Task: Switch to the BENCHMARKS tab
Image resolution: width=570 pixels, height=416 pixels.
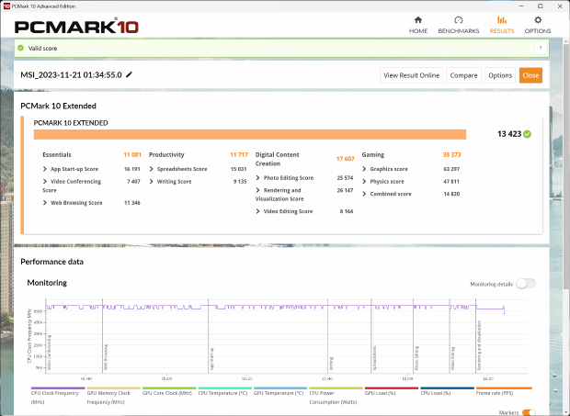Action: tap(459, 31)
